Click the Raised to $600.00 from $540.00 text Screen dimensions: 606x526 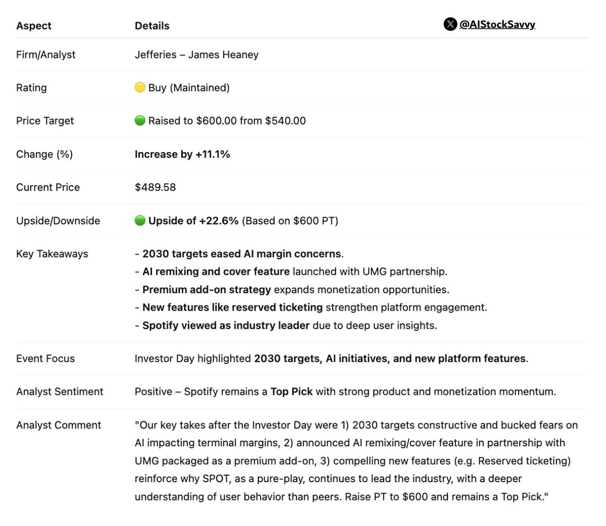[x=227, y=121]
